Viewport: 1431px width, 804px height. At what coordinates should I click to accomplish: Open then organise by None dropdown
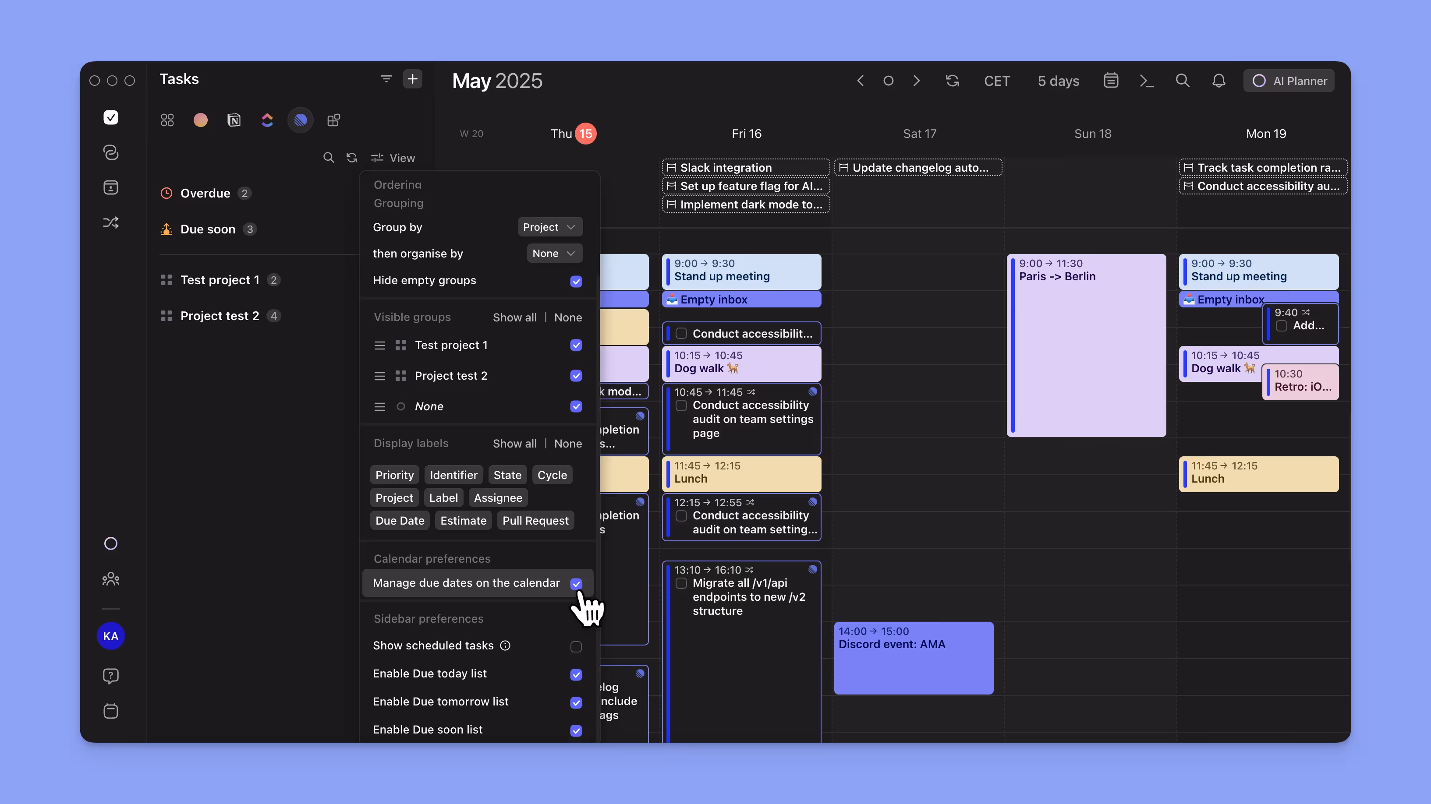click(x=553, y=253)
